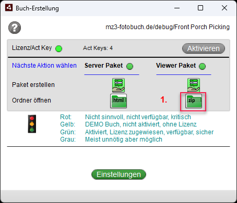Screen dimensions: 237x203
Task: Open help via the question mark icon
Action: click(x=15, y=28)
